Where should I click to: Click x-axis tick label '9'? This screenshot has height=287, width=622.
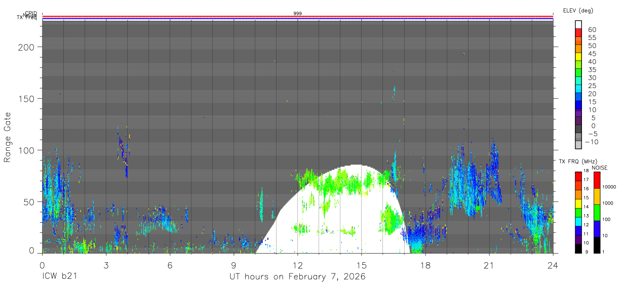coord(234,265)
